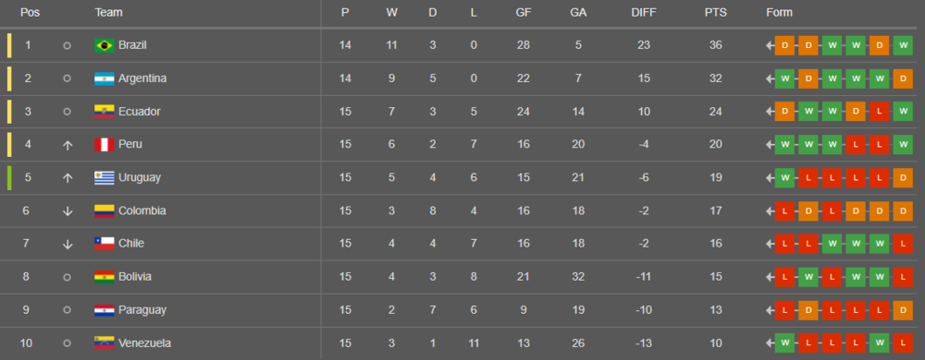Click the Venezuela flag icon

pos(105,343)
